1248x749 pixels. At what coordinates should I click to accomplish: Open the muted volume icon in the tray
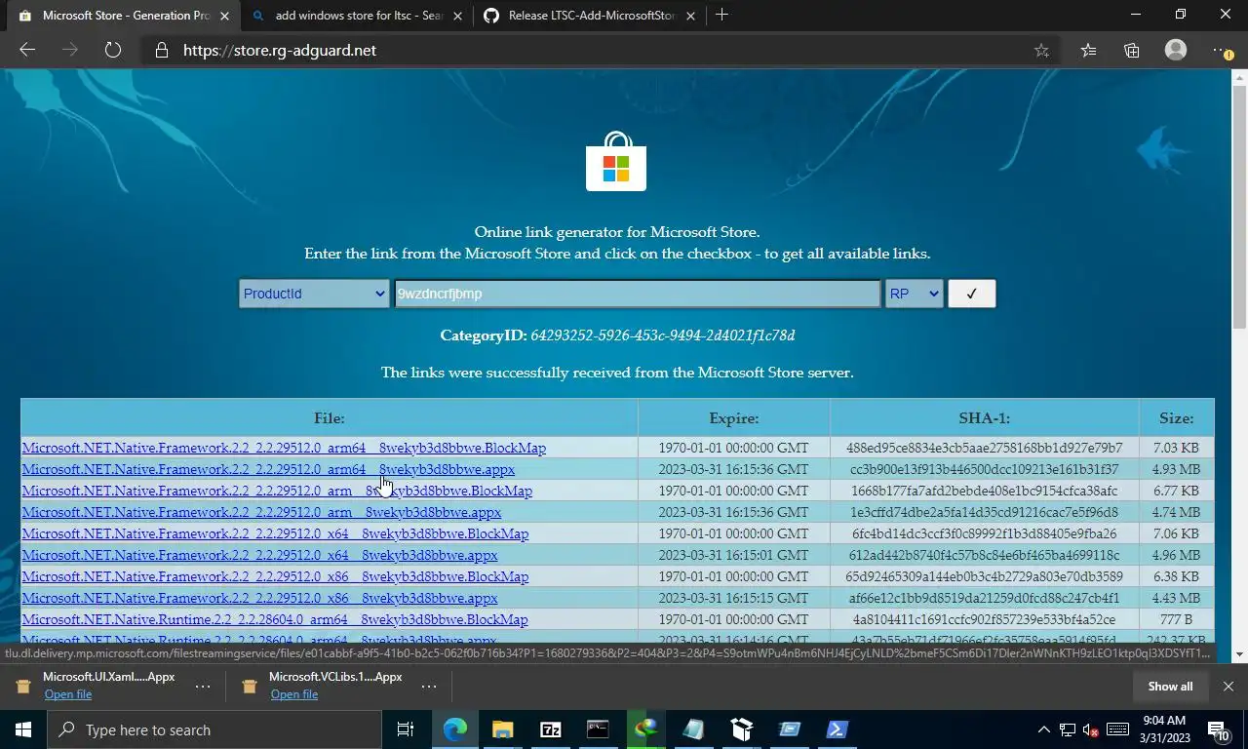1092,729
